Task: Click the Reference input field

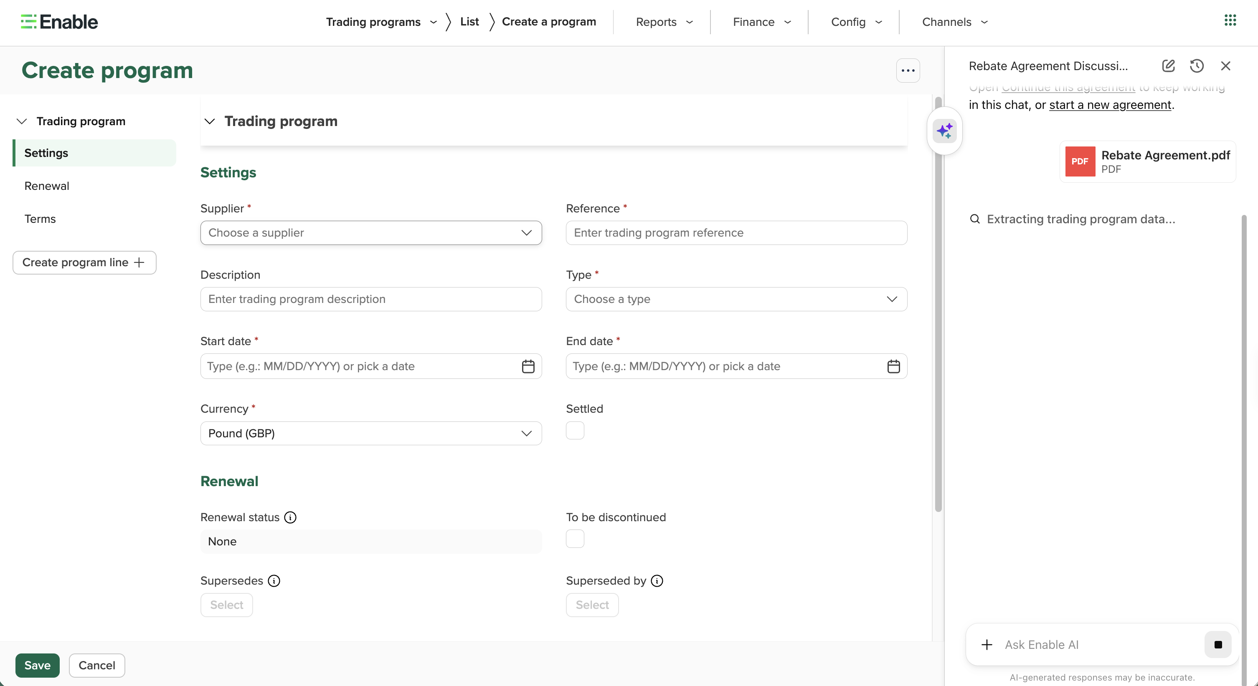Action: pos(736,233)
